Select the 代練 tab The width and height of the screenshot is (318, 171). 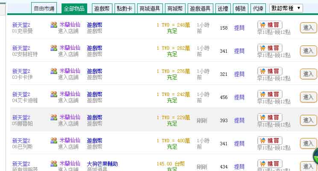pos(258,9)
